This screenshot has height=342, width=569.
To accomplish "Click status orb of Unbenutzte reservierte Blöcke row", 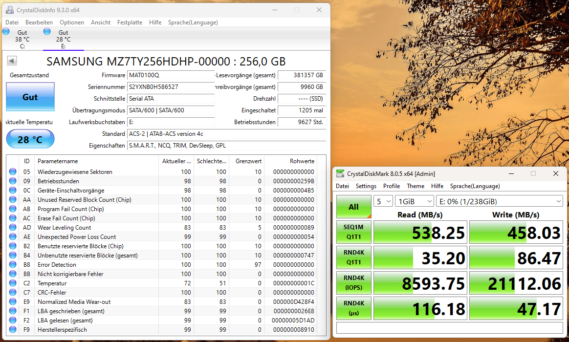I will [13, 256].
